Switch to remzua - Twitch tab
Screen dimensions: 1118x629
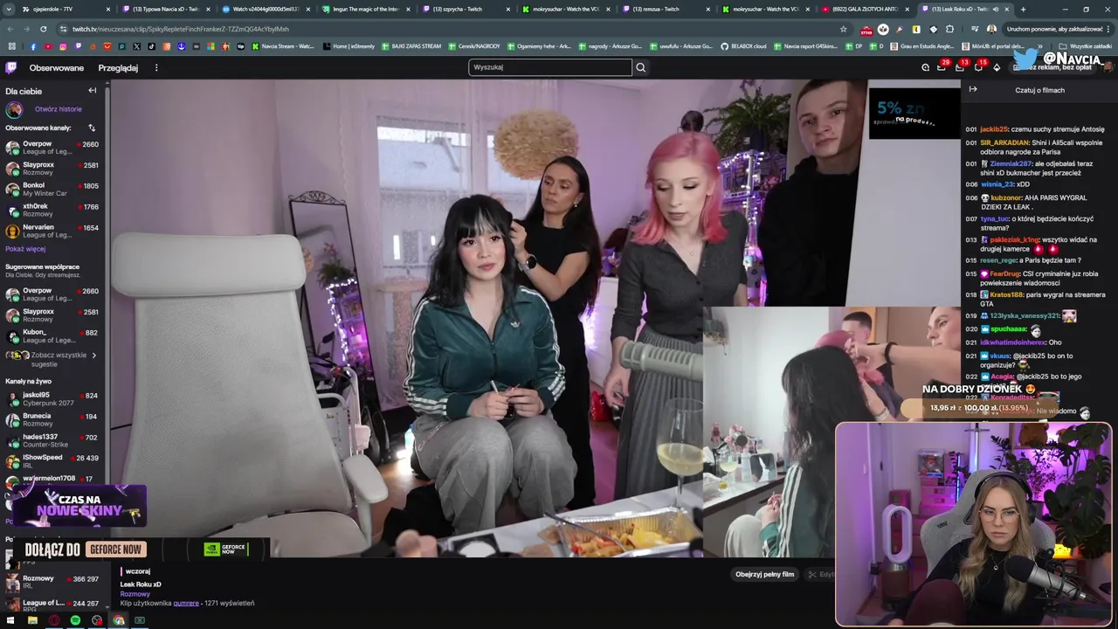point(666,9)
